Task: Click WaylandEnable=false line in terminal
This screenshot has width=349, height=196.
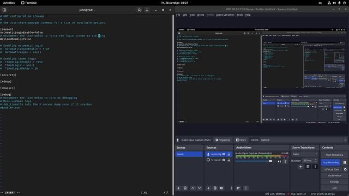Action: pyautogui.click(x=16, y=39)
